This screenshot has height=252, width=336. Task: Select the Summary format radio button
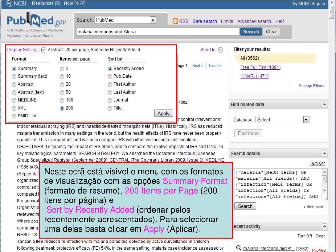tap(14, 69)
